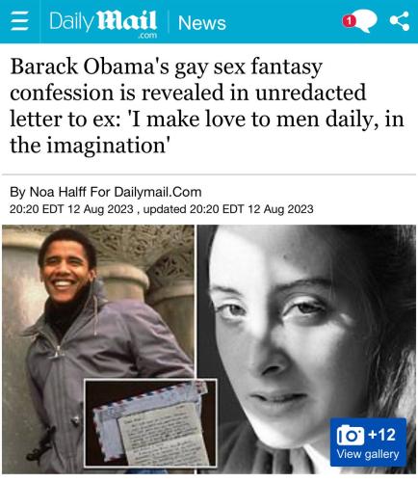The image size is (418, 482).
Task: Click 'Dailymail.Com' in the byline
Action: pos(158,192)
